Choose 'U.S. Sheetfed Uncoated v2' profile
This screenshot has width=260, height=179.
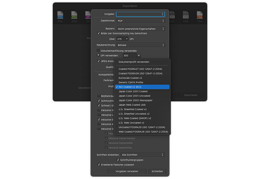(142, 114)
